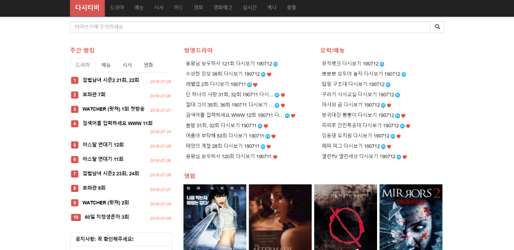The height and width of the screenshot is (250, 514).
Task: Click the heart icon beside 마샤와 곰
Action: (x=389, y=106)
